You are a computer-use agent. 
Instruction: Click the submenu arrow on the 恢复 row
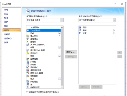(114, 33)
